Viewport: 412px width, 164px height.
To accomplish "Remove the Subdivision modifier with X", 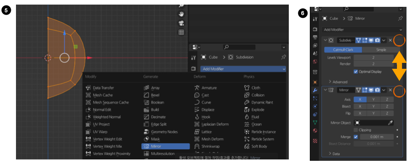I will click(390, 41).
